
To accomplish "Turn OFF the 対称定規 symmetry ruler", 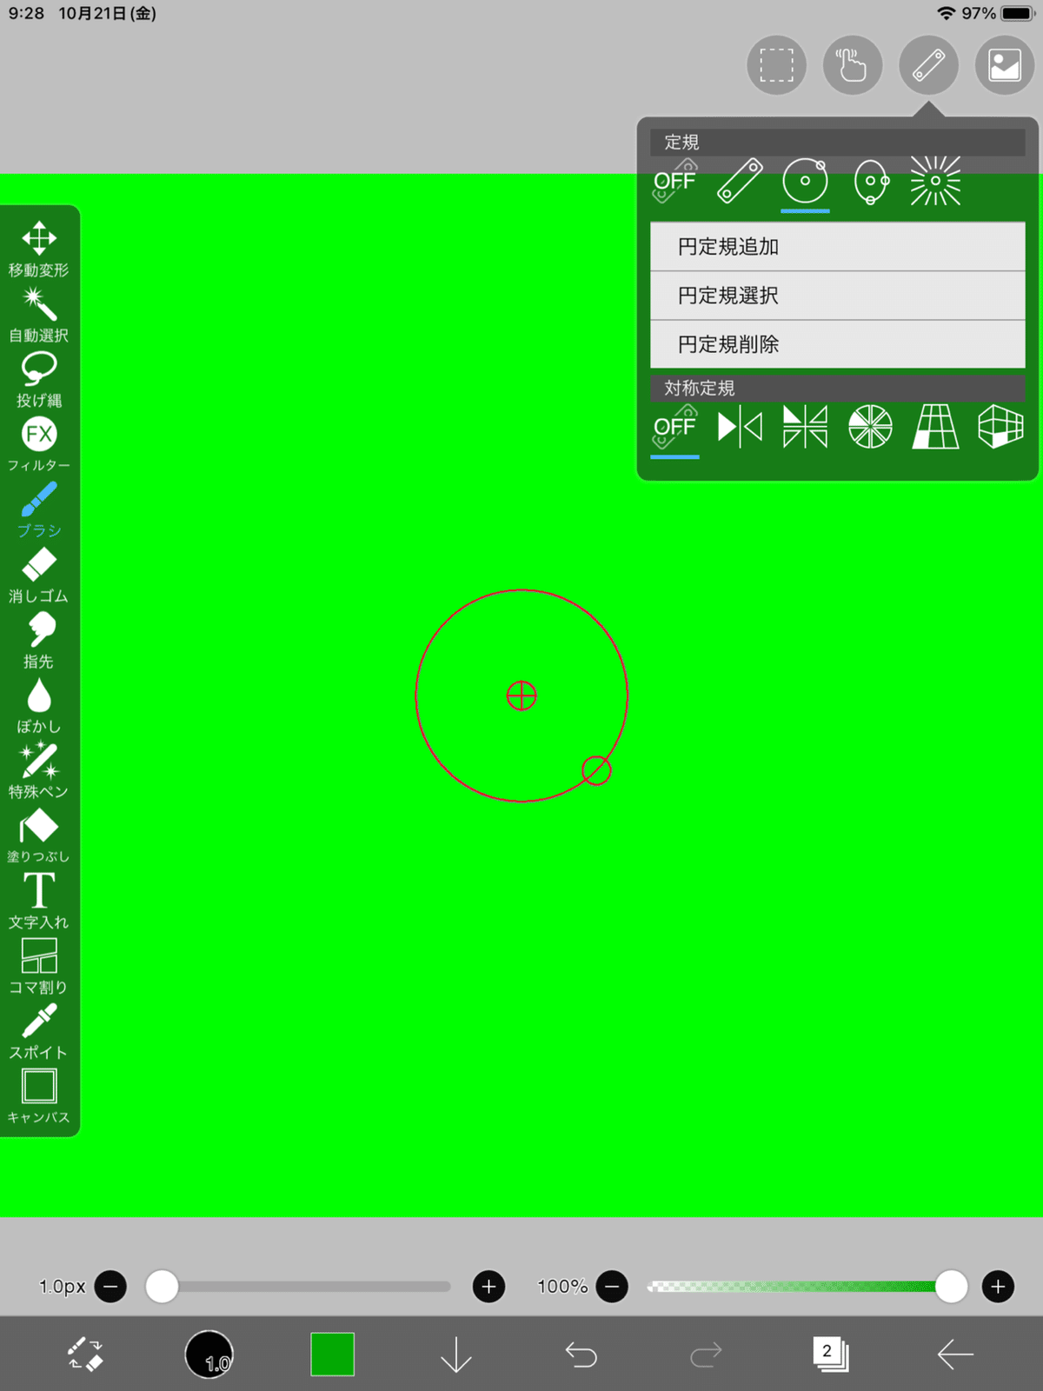I will pos(674,427).
